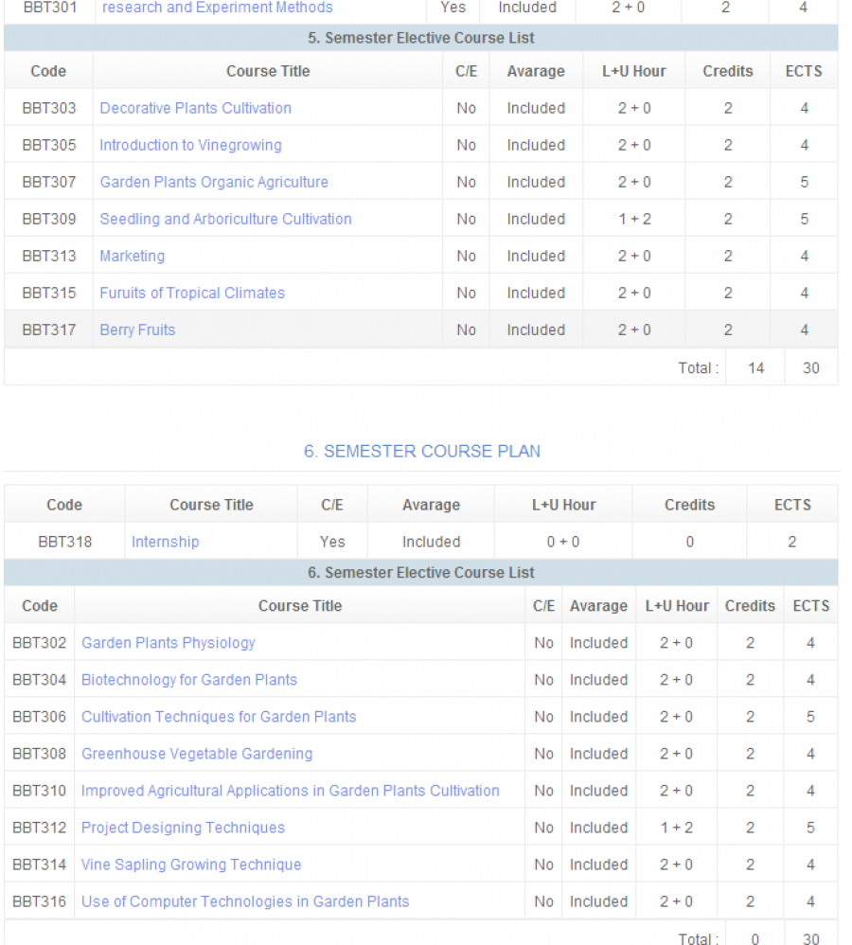Open the Marketing course link
Screen dimensions: 852x945
[132, 257]
